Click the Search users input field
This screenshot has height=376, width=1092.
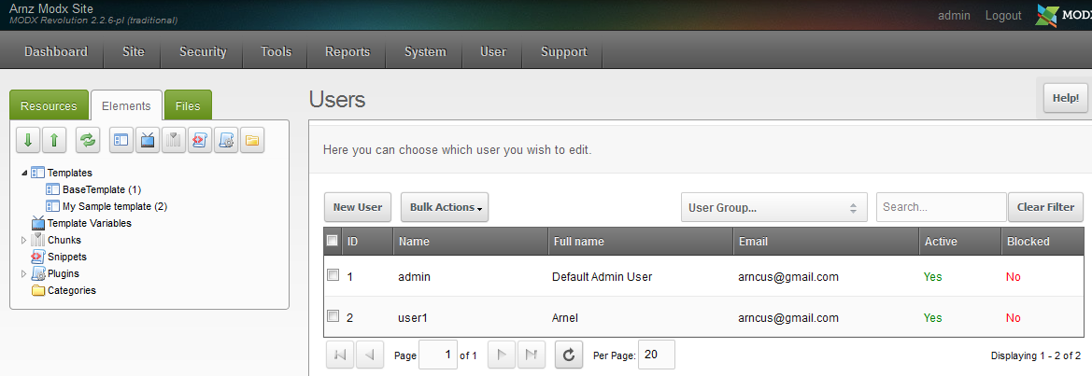[941, 207]
